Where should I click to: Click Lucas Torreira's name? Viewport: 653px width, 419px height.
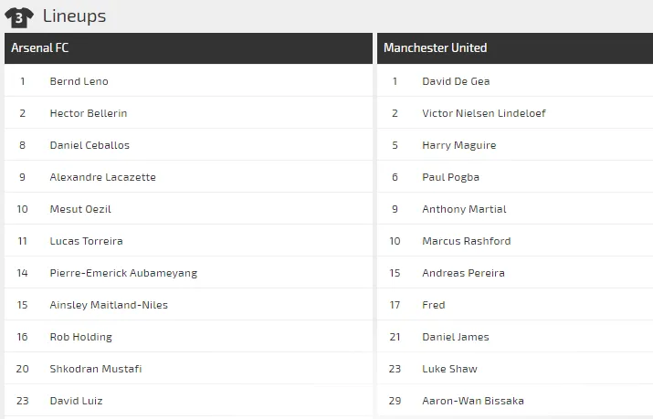click(x=86, y=241)
